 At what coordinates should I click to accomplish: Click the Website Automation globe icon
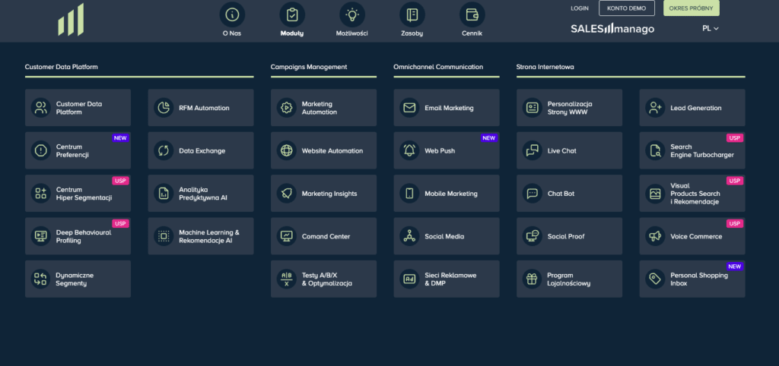[x=287, y=151]
